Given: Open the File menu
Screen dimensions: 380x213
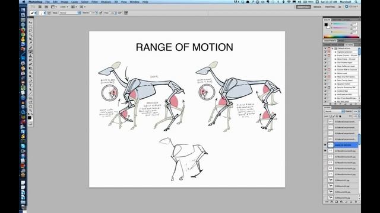Looking at the screenshot, I should pyautogui.click(x=47, y=2).
